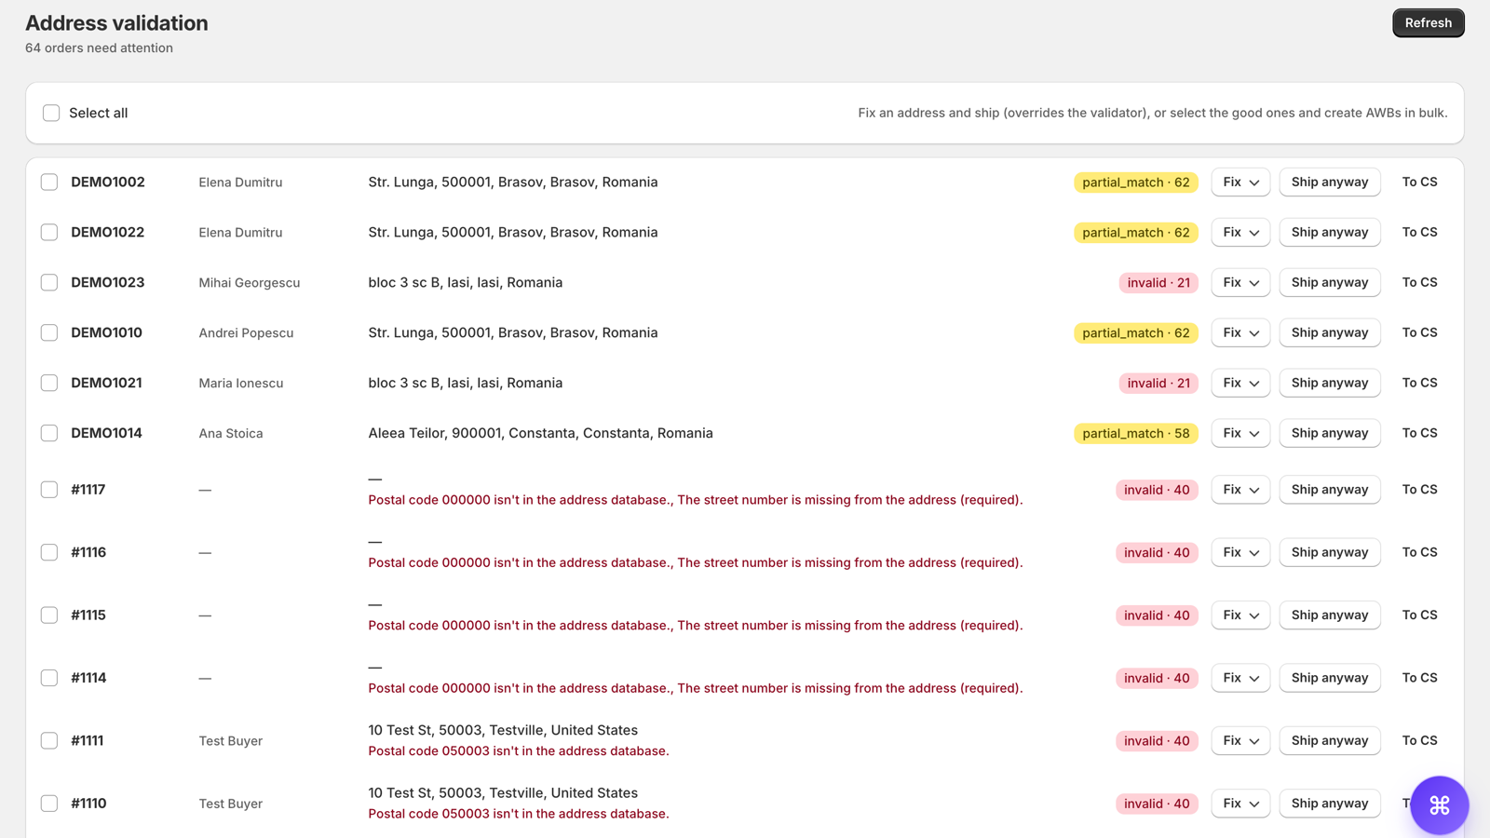
Task: Select the checkbox for order DEMO1014
Action: pos(49,434)
